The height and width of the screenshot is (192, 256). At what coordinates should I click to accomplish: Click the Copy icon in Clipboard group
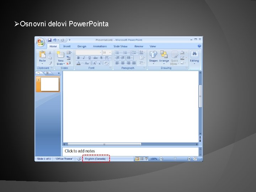[50, 58]
